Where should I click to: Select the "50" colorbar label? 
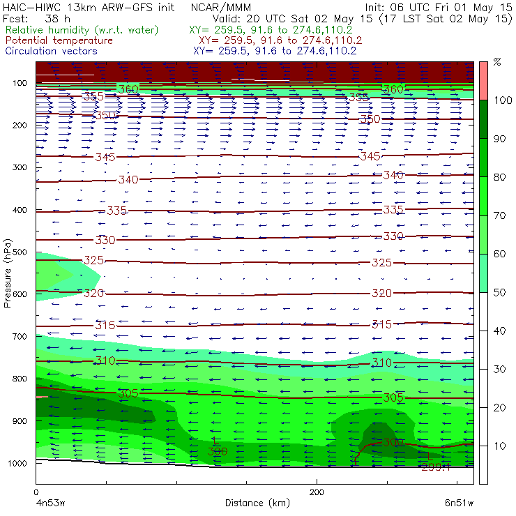tap(499, 292)
